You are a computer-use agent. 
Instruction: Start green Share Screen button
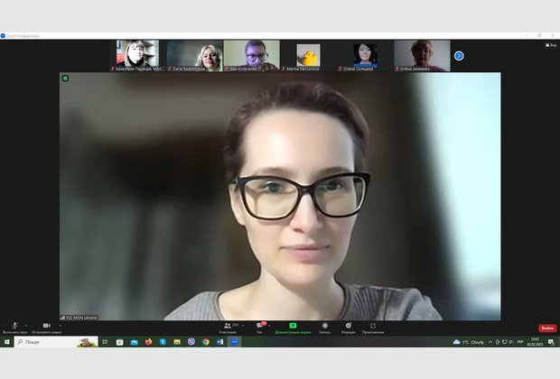tap(293, 328)
